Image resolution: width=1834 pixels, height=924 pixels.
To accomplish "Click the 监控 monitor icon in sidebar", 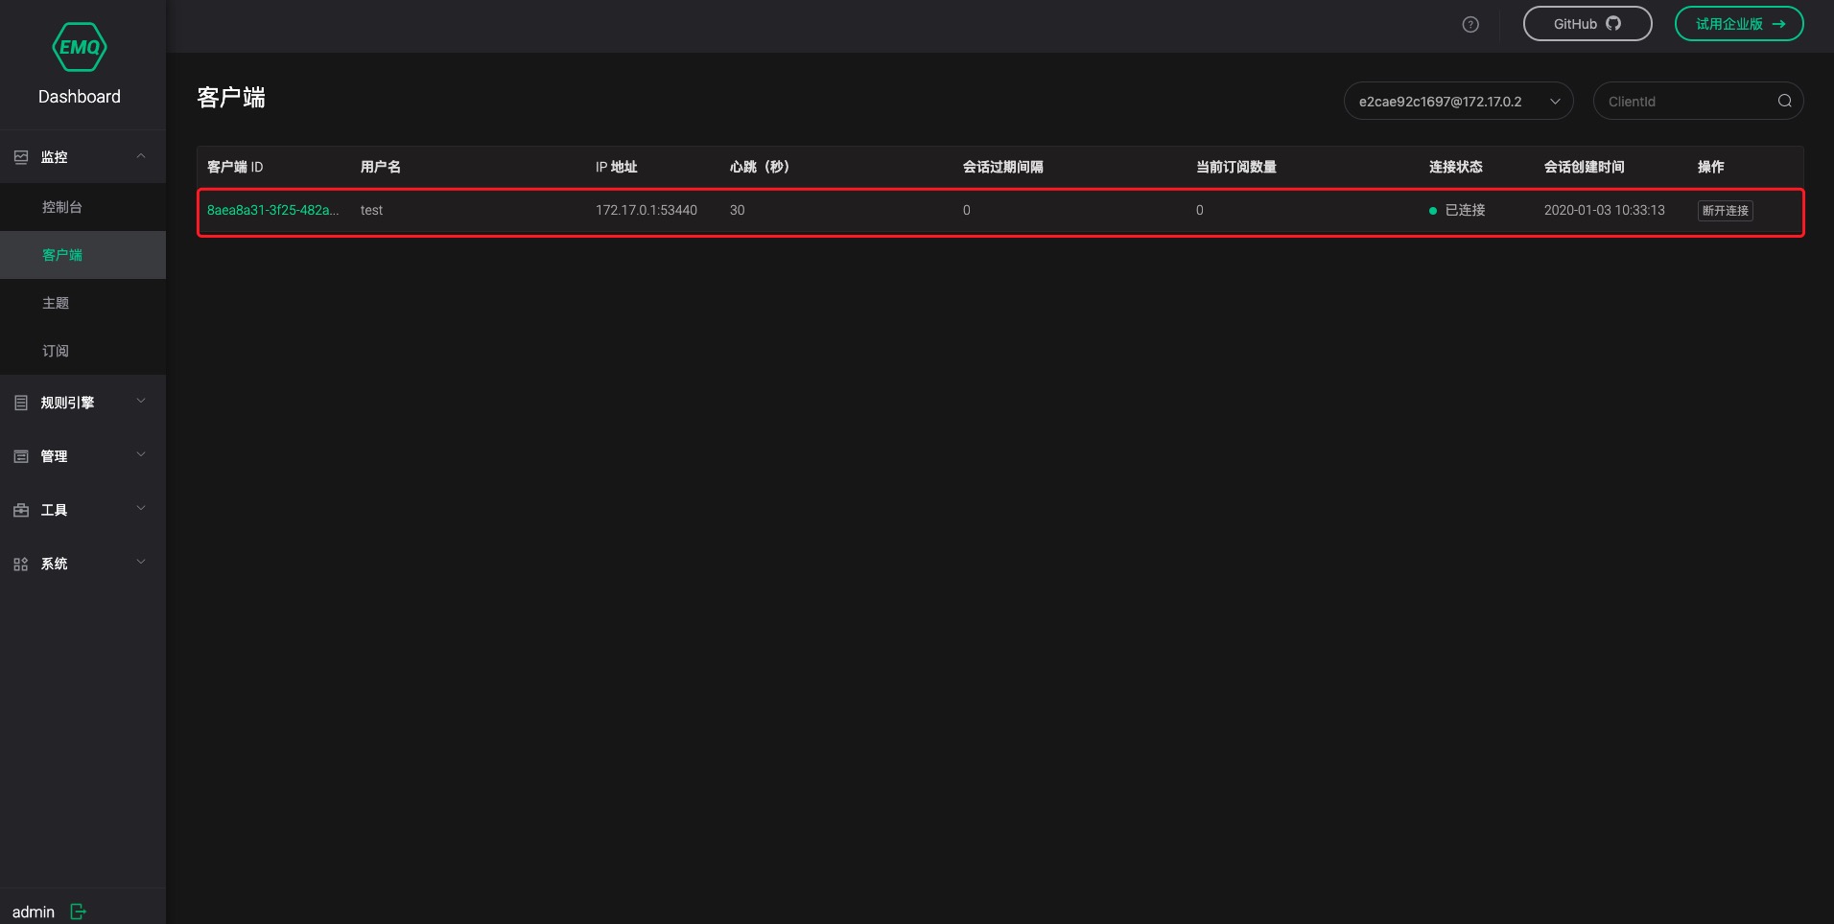I will [21, 157].
